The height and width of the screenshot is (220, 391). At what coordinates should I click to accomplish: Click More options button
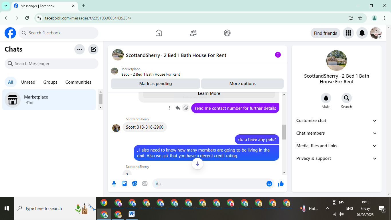point(242,84)
